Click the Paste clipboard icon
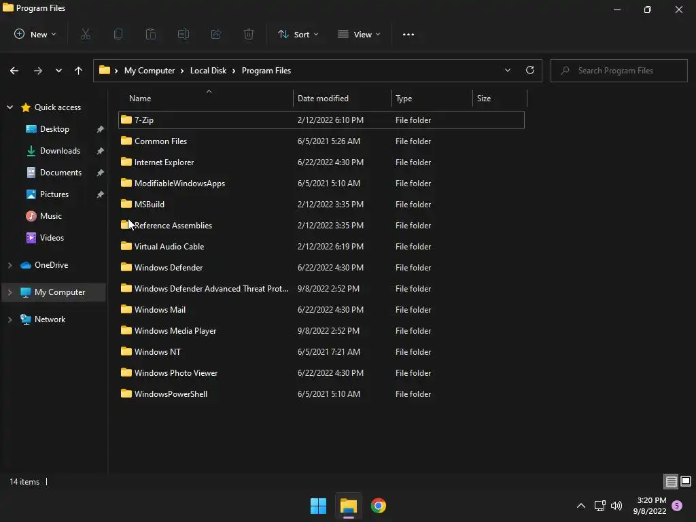The width and height of the screenshot is (696, 522). pos(151,34)
